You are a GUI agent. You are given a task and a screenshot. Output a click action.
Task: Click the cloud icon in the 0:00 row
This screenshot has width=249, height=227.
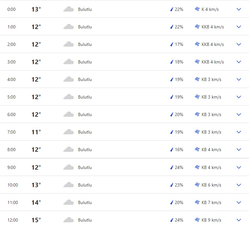pos(68,9)
